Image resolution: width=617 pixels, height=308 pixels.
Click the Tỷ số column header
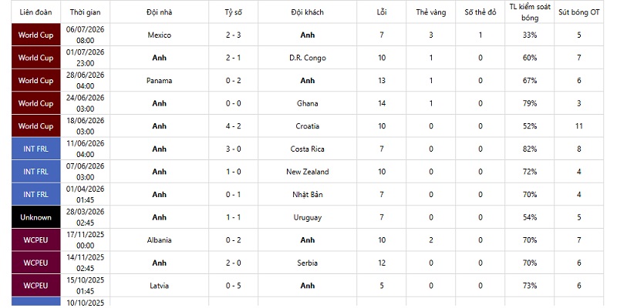point(234,12)
